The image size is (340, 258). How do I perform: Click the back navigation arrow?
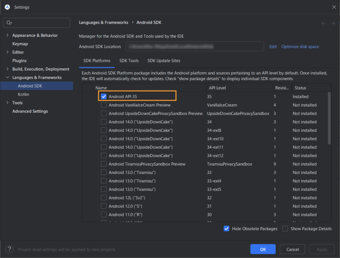(324, 23)
